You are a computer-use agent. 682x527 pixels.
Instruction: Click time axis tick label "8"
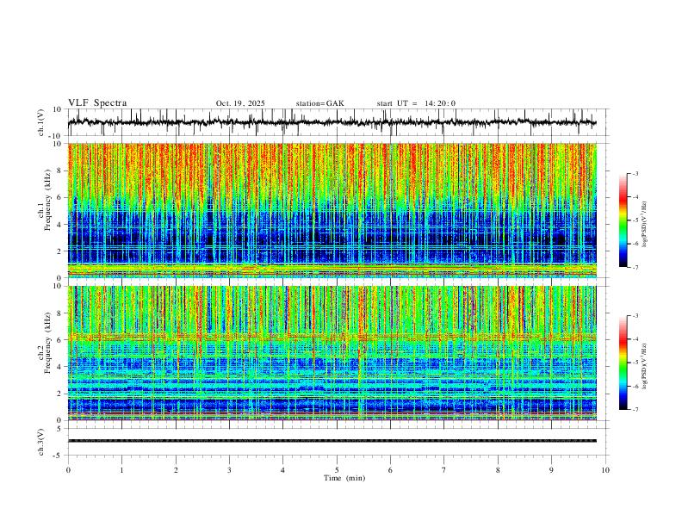click(x=498, y=470)
